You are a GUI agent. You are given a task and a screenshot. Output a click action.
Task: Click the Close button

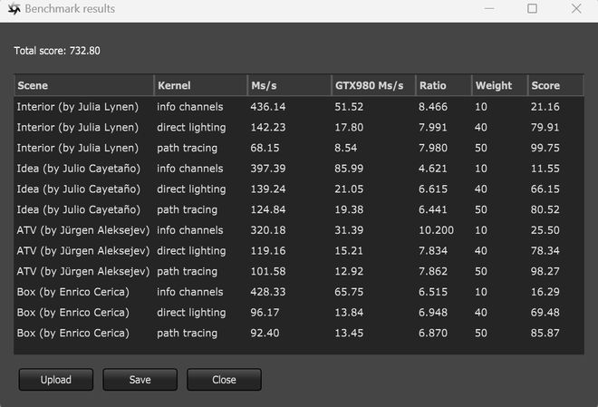224,380
